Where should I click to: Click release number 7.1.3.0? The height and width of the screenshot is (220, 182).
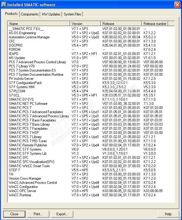(149, 104)
